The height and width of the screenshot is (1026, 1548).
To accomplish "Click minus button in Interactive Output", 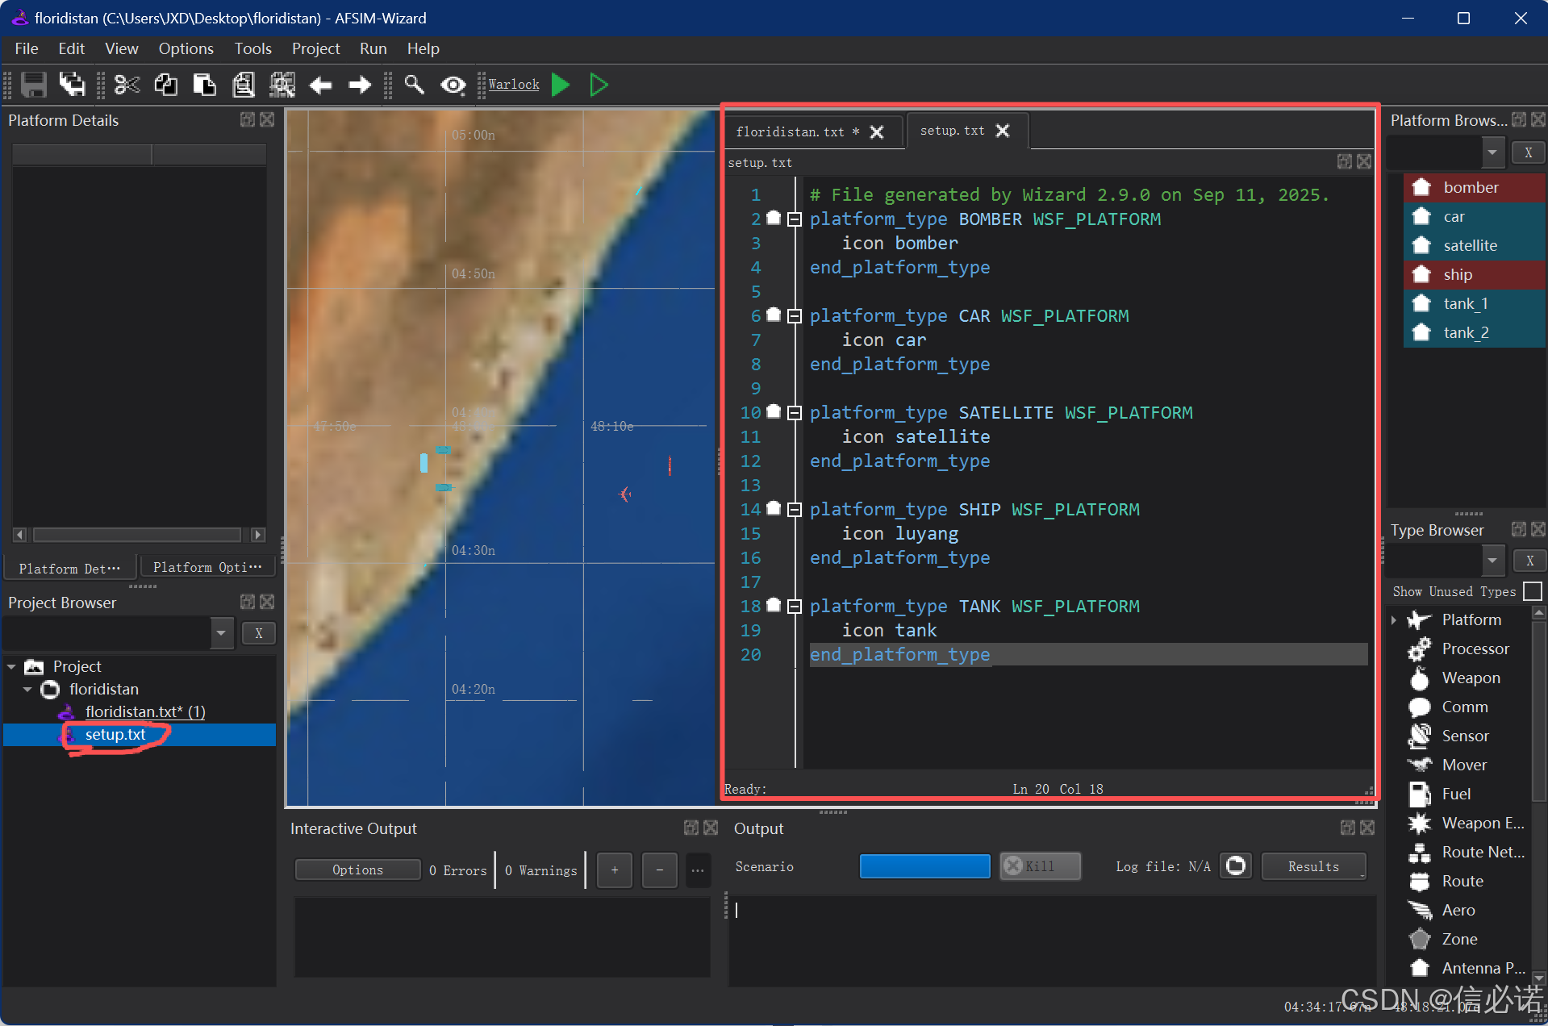I will pos(660,870).
